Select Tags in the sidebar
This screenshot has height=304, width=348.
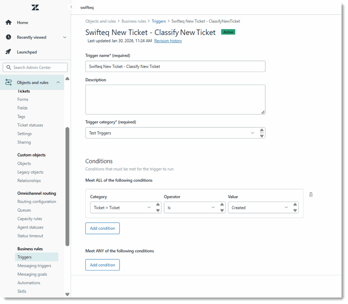click(x=21, y=116)
